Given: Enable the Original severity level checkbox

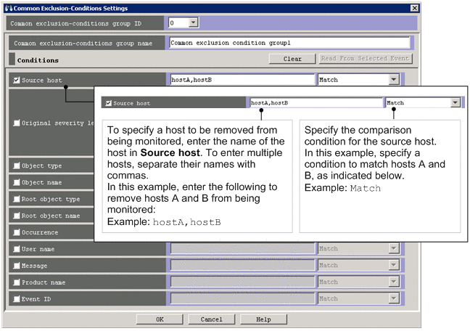Looking at the screenshot, I should 17,123.
